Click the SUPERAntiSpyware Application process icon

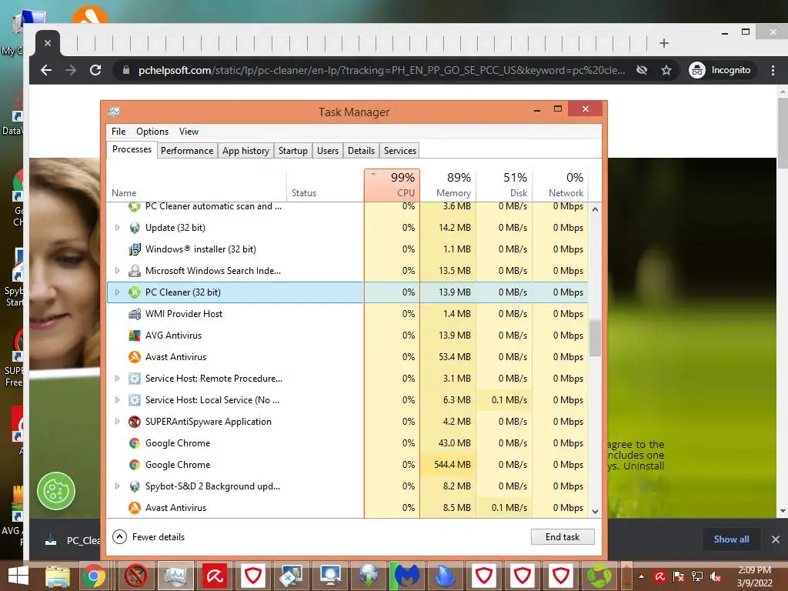point(134,422)
